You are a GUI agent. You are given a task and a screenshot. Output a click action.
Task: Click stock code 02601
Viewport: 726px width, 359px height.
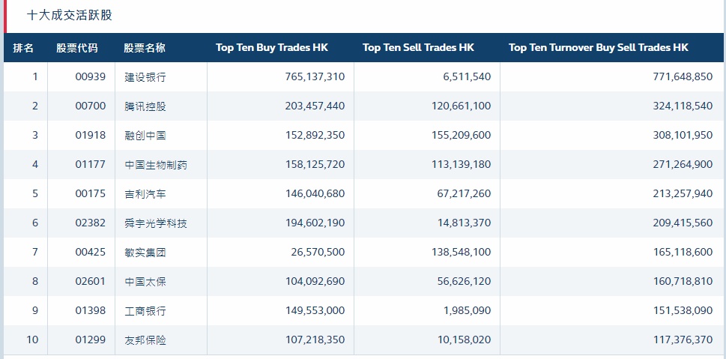[91, 282]
